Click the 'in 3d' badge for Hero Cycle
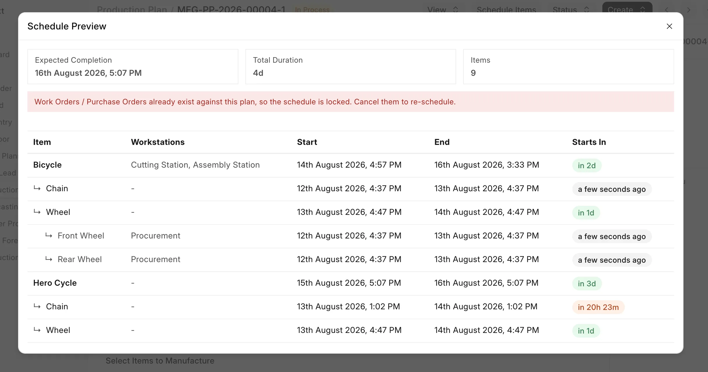Screen dimensions: 708x372 [587, 284]
